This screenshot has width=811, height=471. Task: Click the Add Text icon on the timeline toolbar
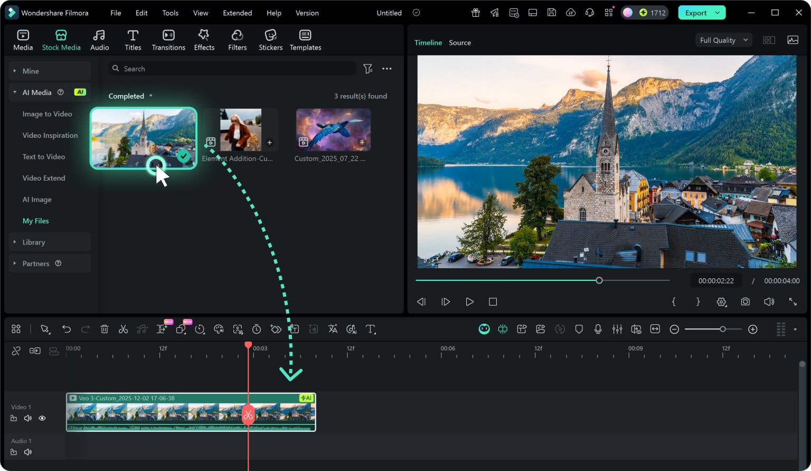click(x=371, y=328)
